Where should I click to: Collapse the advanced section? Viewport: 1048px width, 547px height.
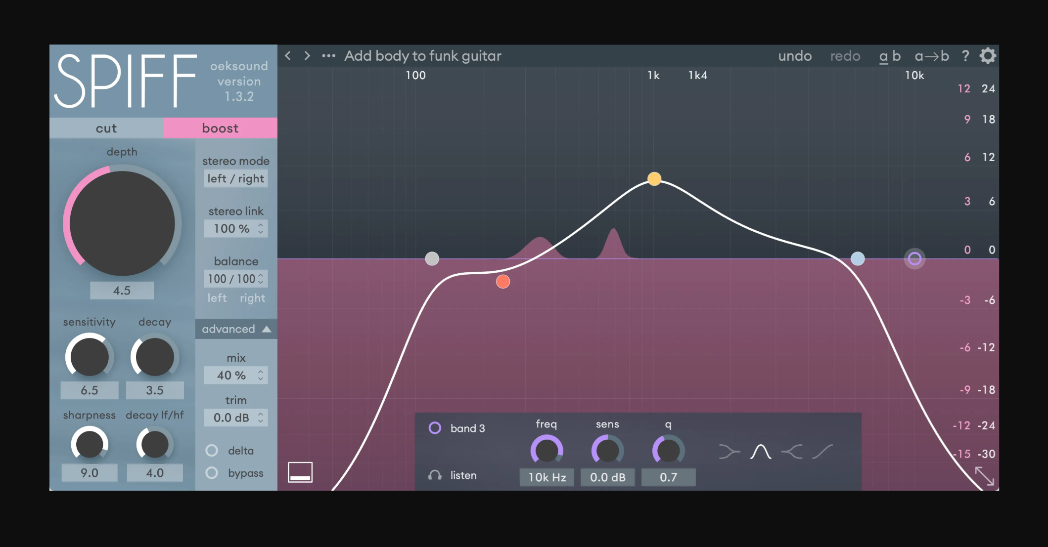[x=236, y=329]
